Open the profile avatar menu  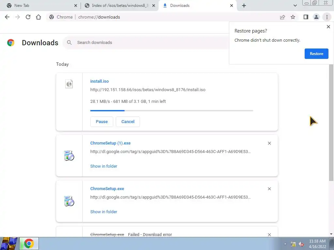(x=316, y=17)
